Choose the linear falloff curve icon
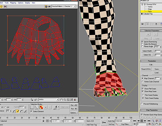 pos(18,111)
